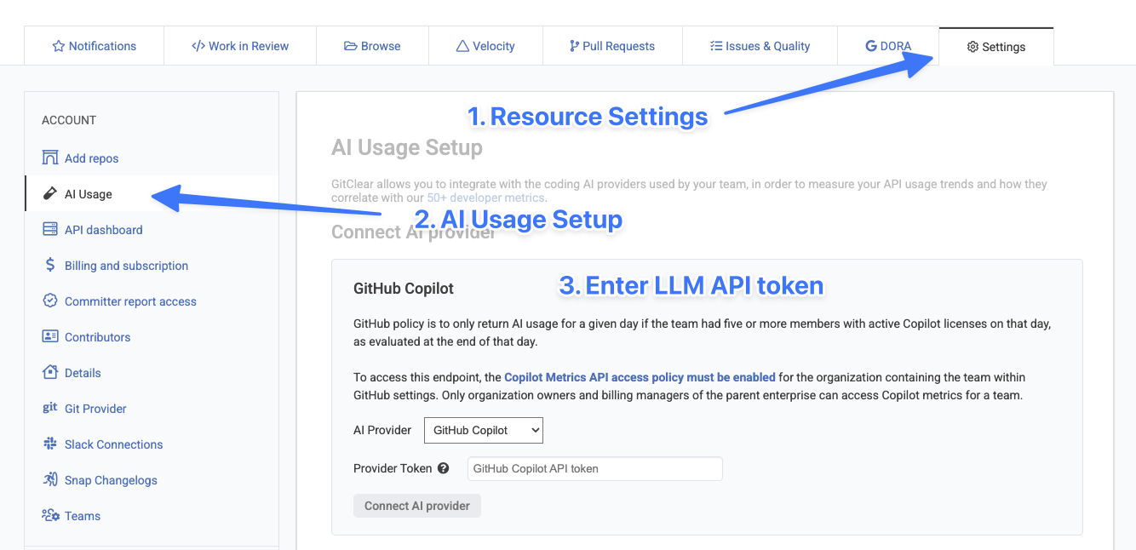Screen dimensions: 1136x550
Task: Click the Billing dollar sign icon
Action: [50, 266]
